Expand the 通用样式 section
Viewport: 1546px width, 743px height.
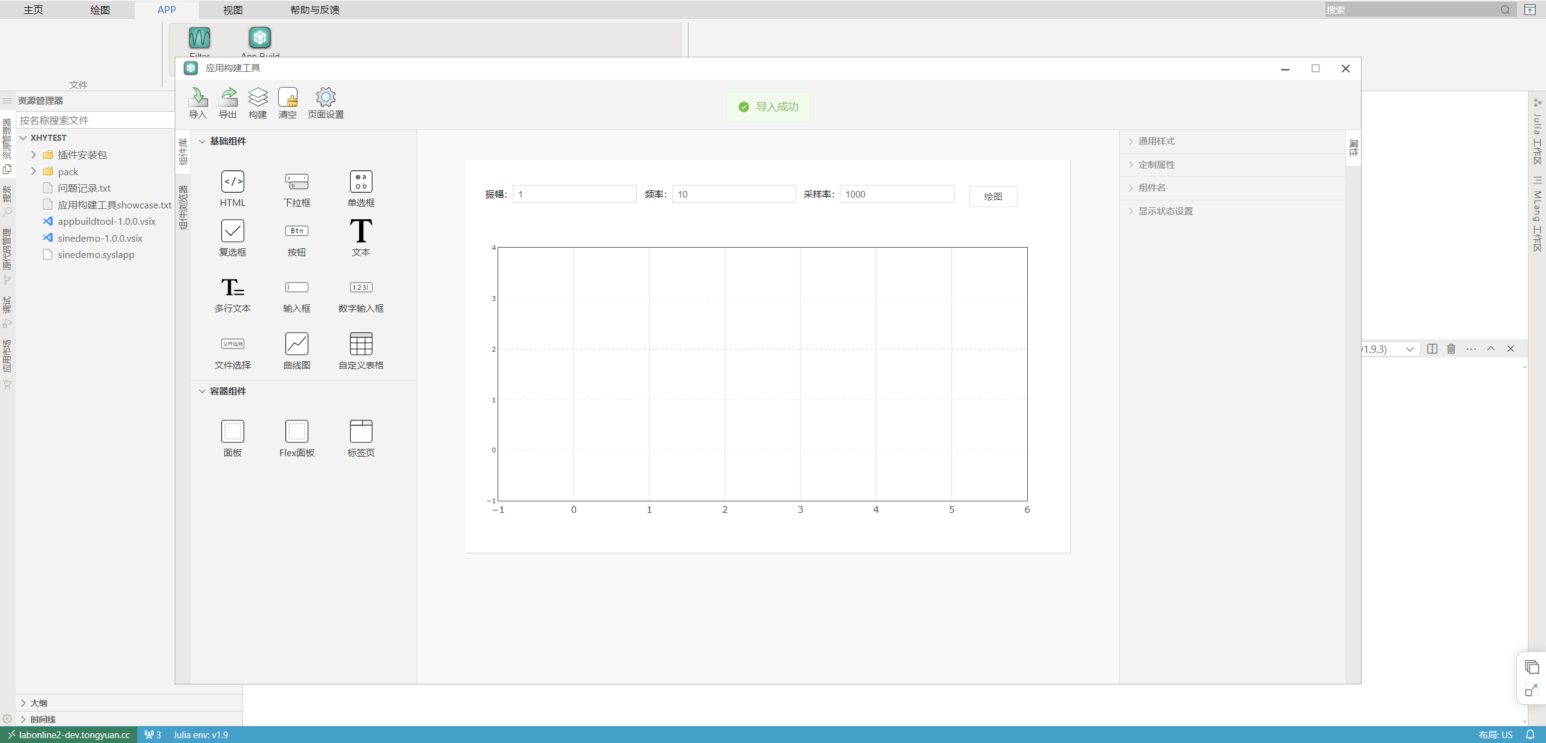(1156, 141)
